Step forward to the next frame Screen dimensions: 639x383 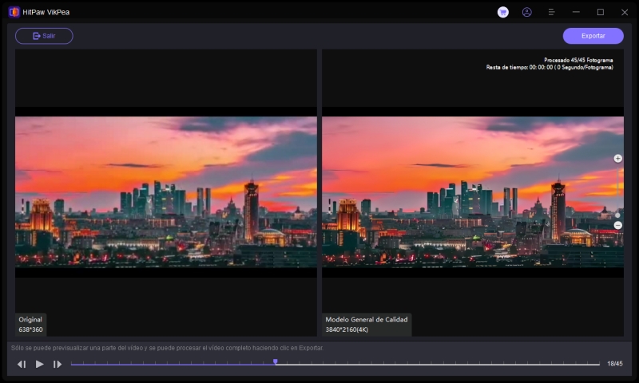tap(58, 364)
